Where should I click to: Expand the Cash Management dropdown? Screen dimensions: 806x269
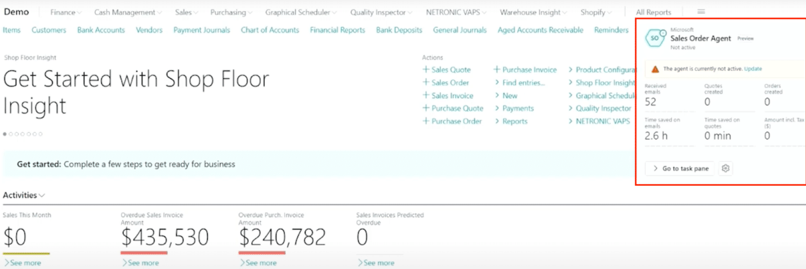[x=127, y=12]
